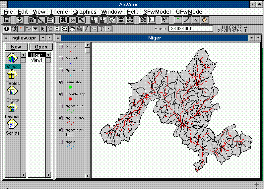The image size is (264, 189).
Task: Select the Pan hand tool
Action: tap(72, 29)
